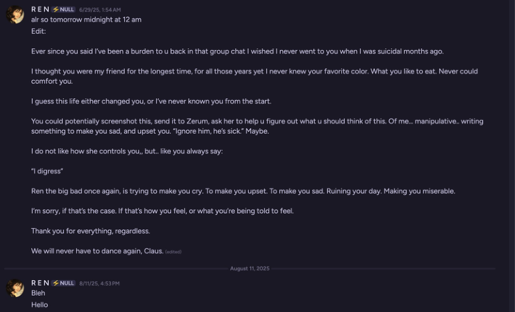Viewport: 515px width, 312px height.
Task: Open REN's avatar on the August 11 message
Action: coord(15,288)
